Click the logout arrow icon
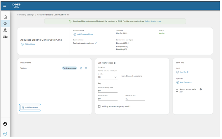Viewport: 222px width, 139px height. pos(5,133)
